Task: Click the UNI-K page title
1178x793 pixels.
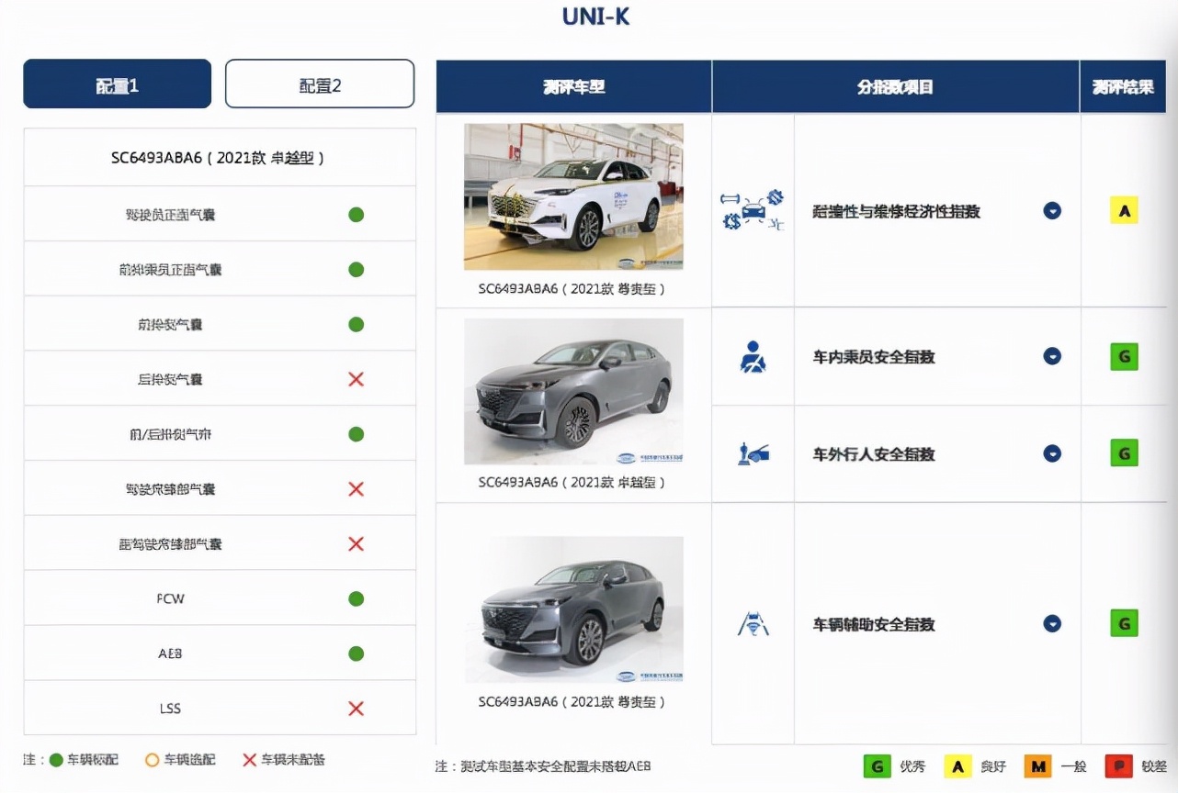Action: click(x=596, y=17)
